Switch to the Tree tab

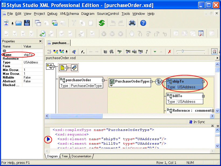(x=65, y=156)
